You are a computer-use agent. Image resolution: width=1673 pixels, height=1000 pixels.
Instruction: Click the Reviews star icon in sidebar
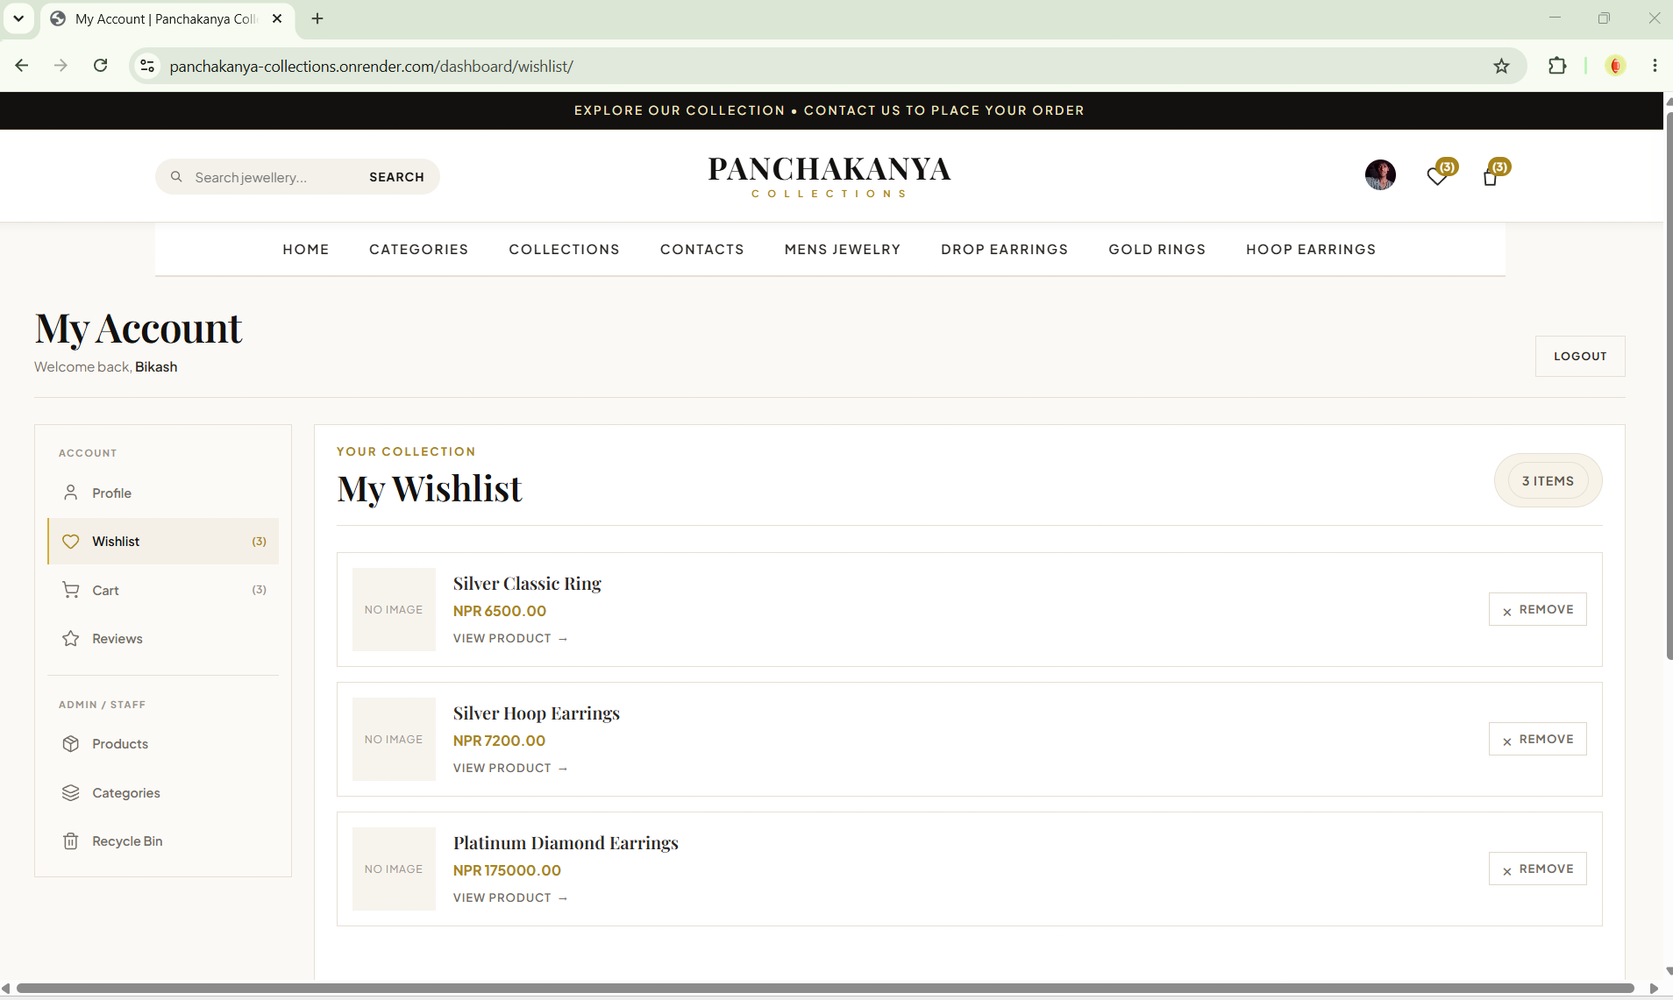pyautogui.click(x=71, y=639)
